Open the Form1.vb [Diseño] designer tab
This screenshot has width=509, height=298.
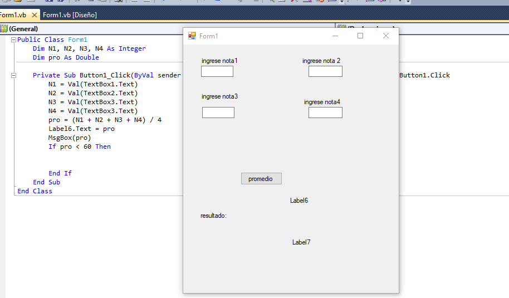pyautogui.click(x=70, y=15)
